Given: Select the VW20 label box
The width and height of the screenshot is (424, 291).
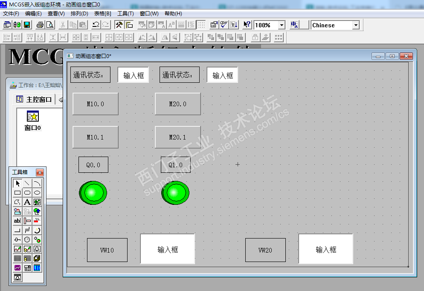Looking at the screenshot, I should point(265,250).
